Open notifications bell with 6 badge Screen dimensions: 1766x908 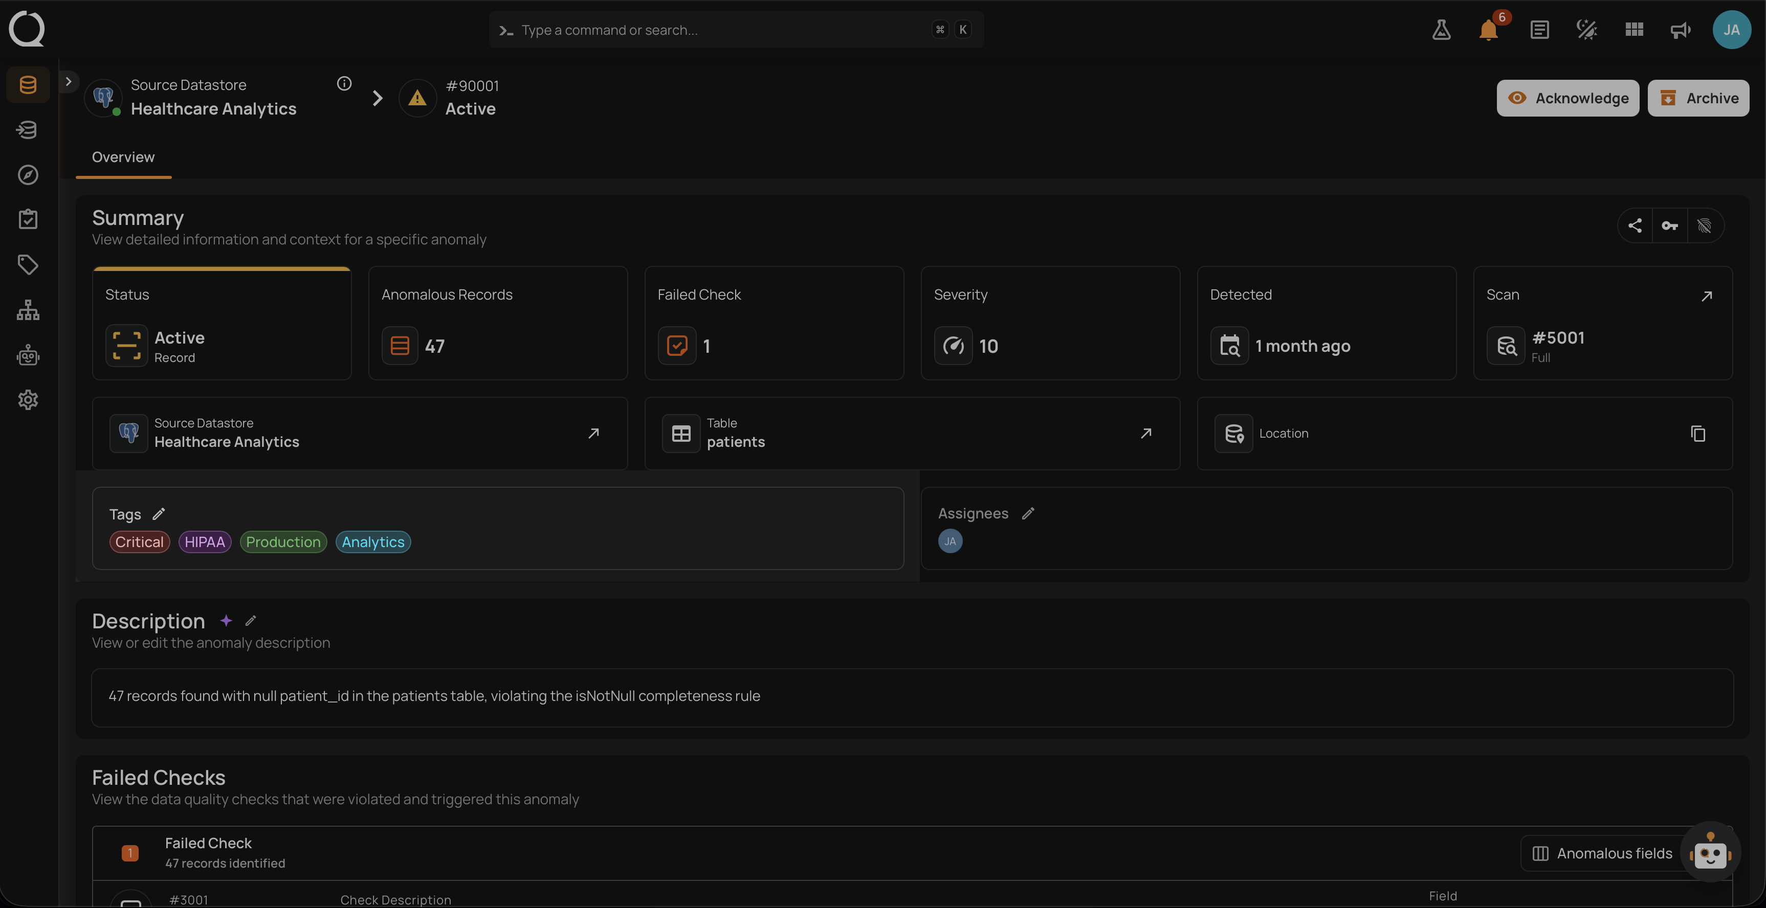pyautogui.click(x=1488, y=30)
